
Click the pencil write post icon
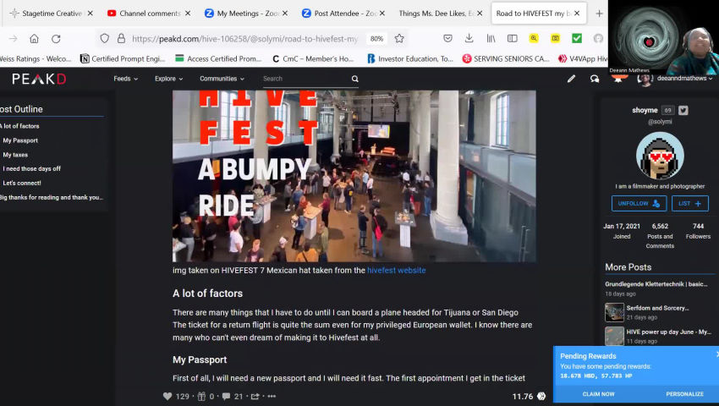point(571,79)
